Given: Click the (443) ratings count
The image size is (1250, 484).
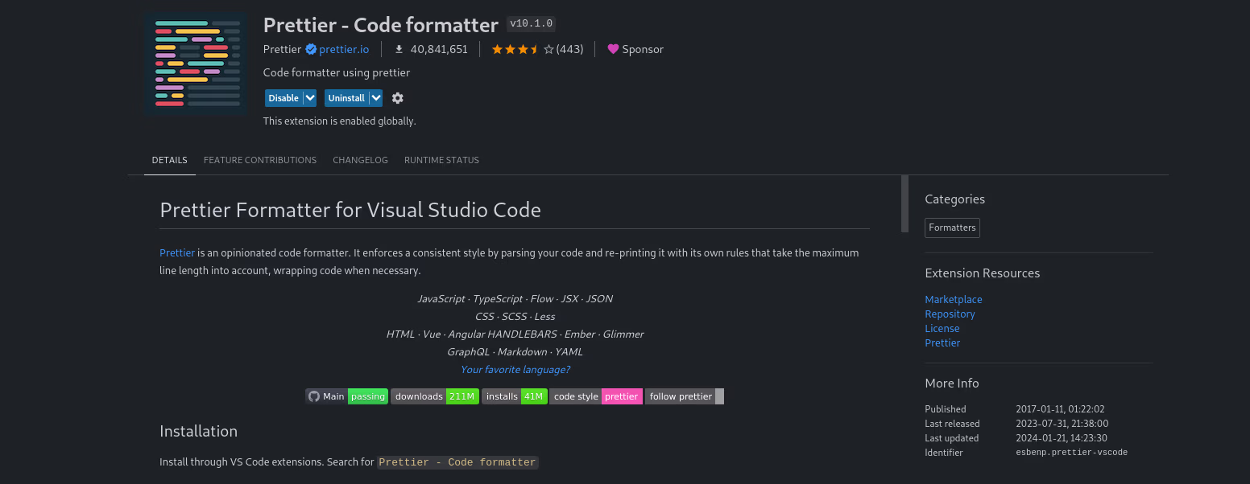Looking at the screenshot, I should tap(569, 49).
